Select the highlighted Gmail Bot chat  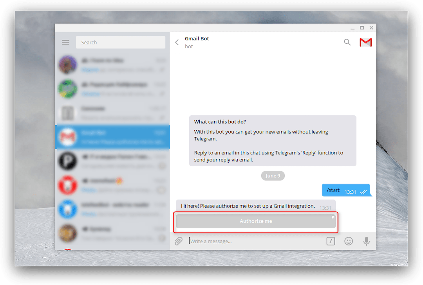(x=112, y=137)
